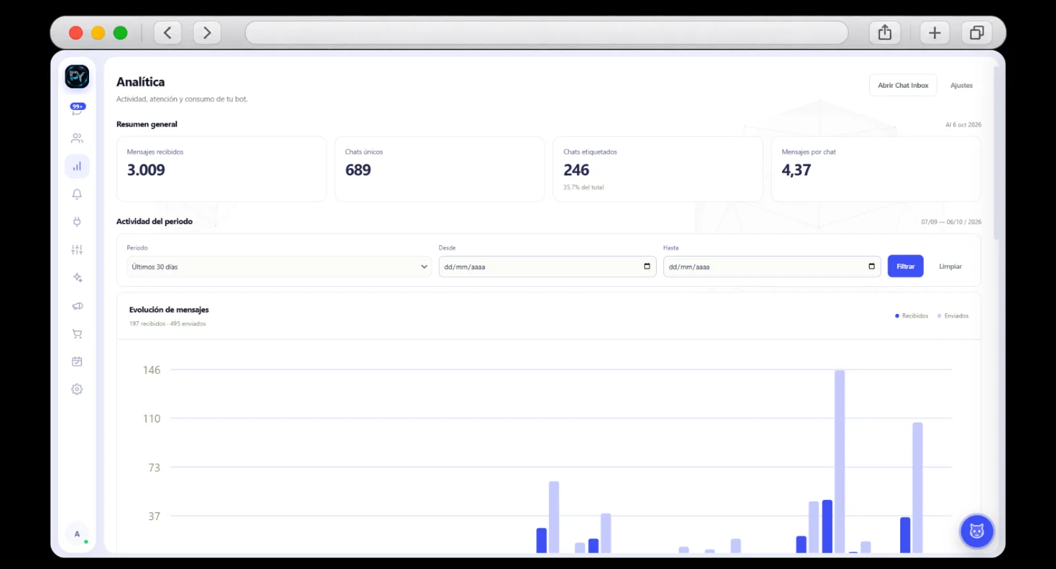1056x569 pixels.
Task: Click the "35,7% del total" text
Action: click(583, 187)
